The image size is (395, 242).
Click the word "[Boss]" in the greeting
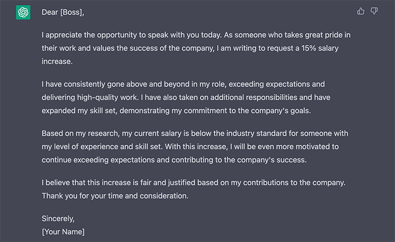[x=75, y=12]
